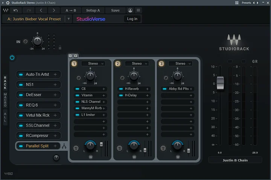Open plus menu on Parallel Split slot

(x=55, y=146)
